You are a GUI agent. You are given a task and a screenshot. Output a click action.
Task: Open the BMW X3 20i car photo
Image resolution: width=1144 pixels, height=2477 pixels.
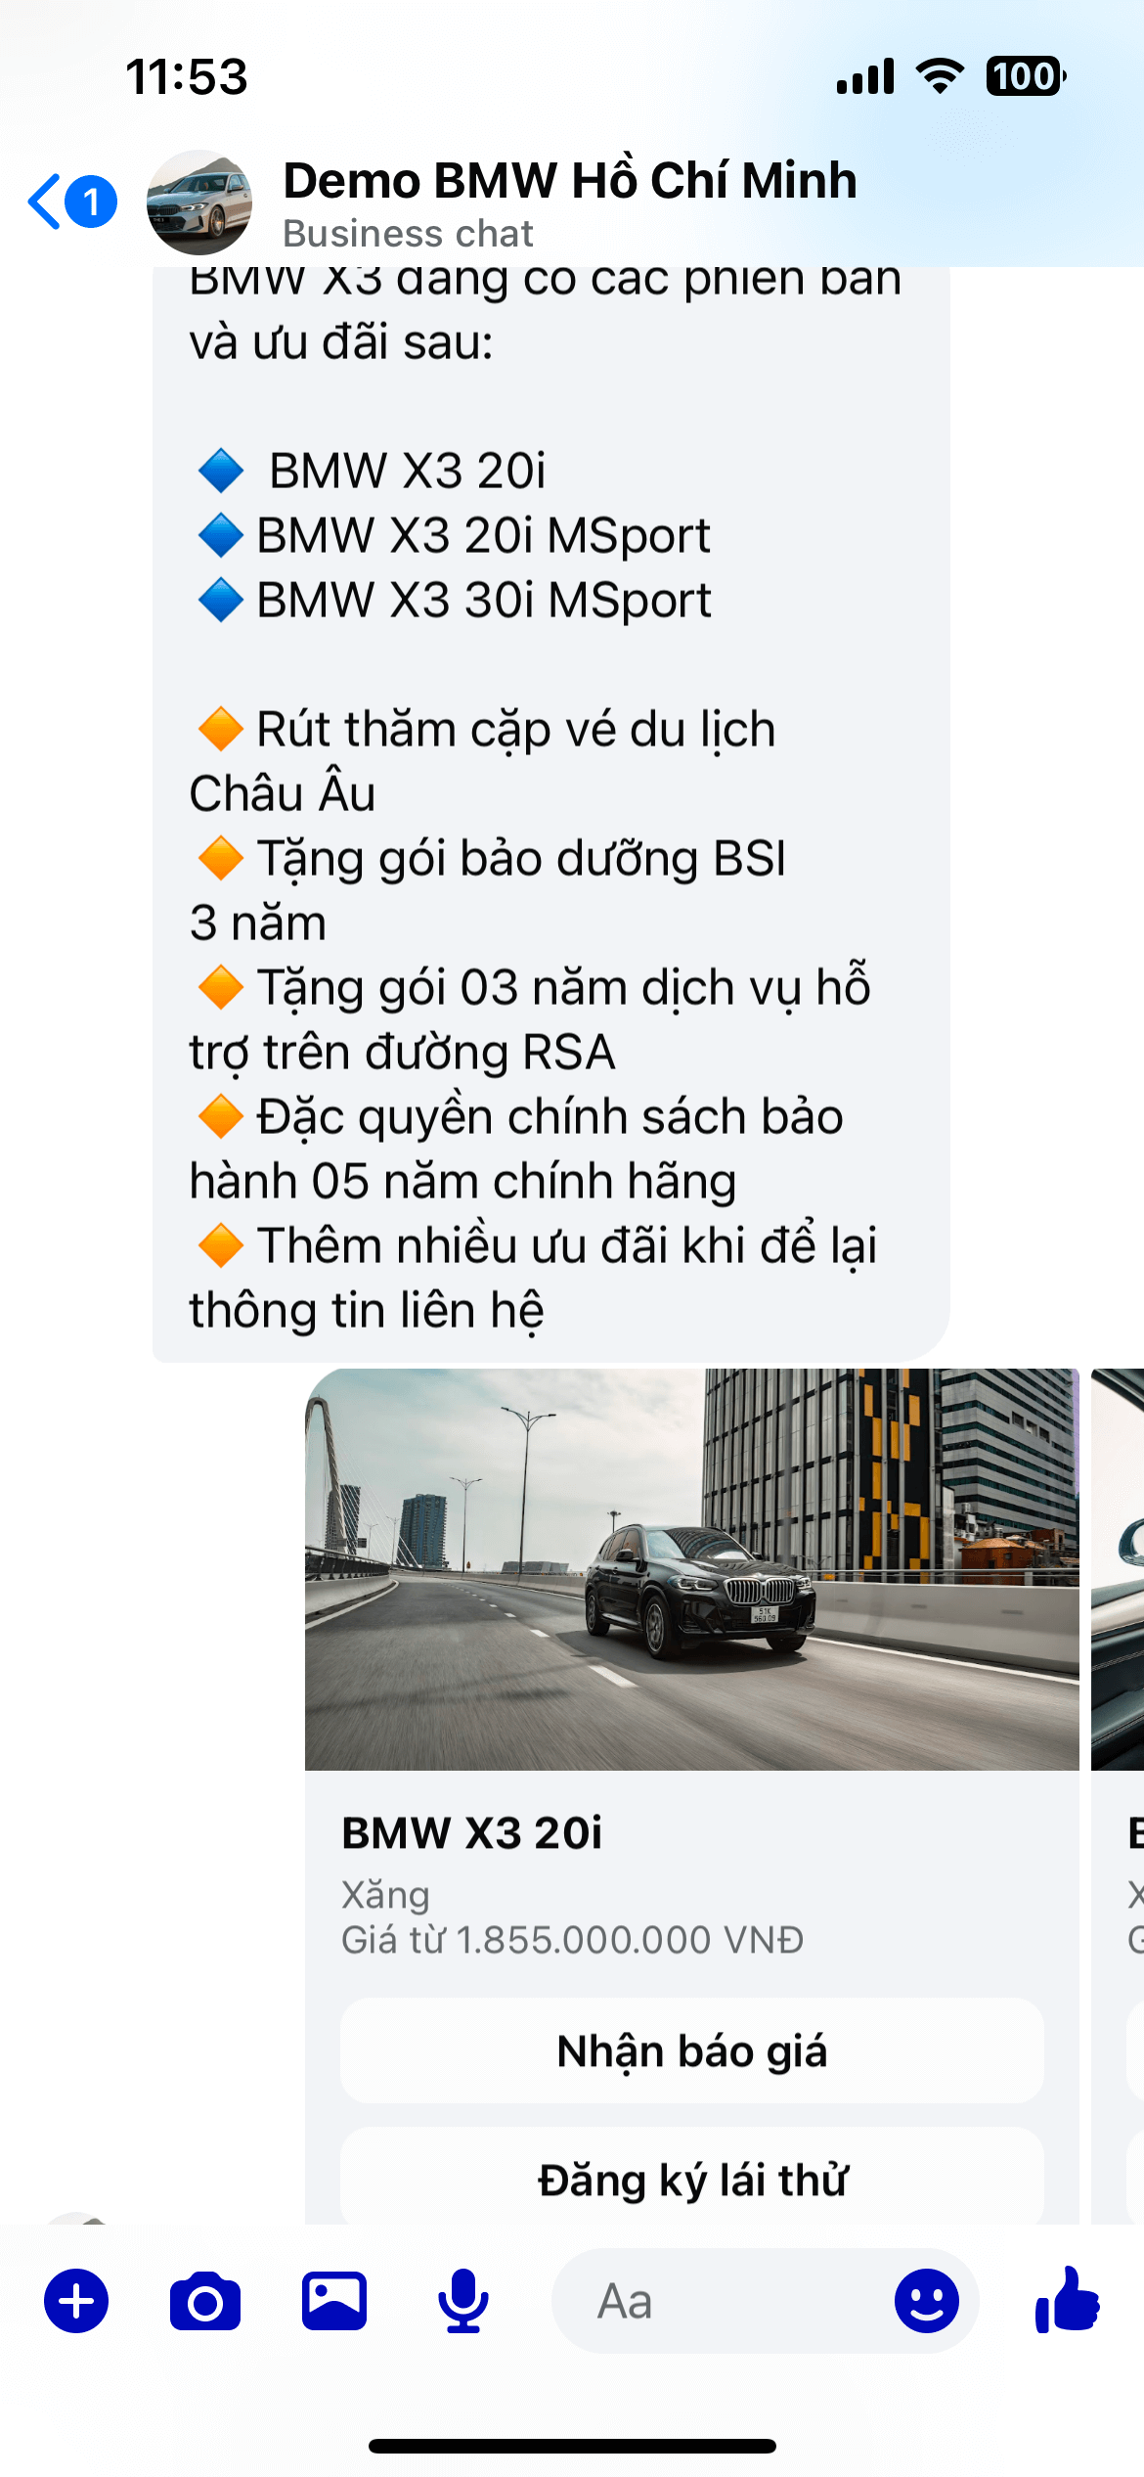[692, 1569]
